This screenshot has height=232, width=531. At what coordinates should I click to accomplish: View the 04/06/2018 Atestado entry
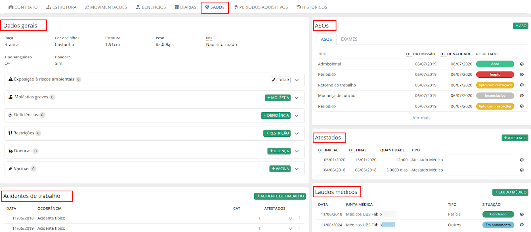[x=521, y=170]
